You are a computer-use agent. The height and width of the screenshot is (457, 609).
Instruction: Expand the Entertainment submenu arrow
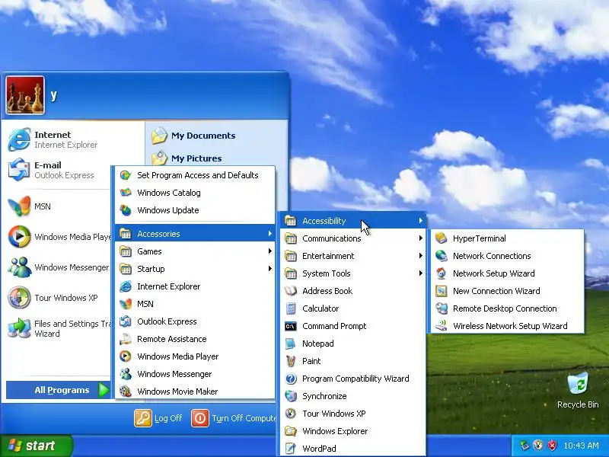point(421,256)
